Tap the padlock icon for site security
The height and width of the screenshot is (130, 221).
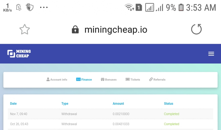click(75, 29)
